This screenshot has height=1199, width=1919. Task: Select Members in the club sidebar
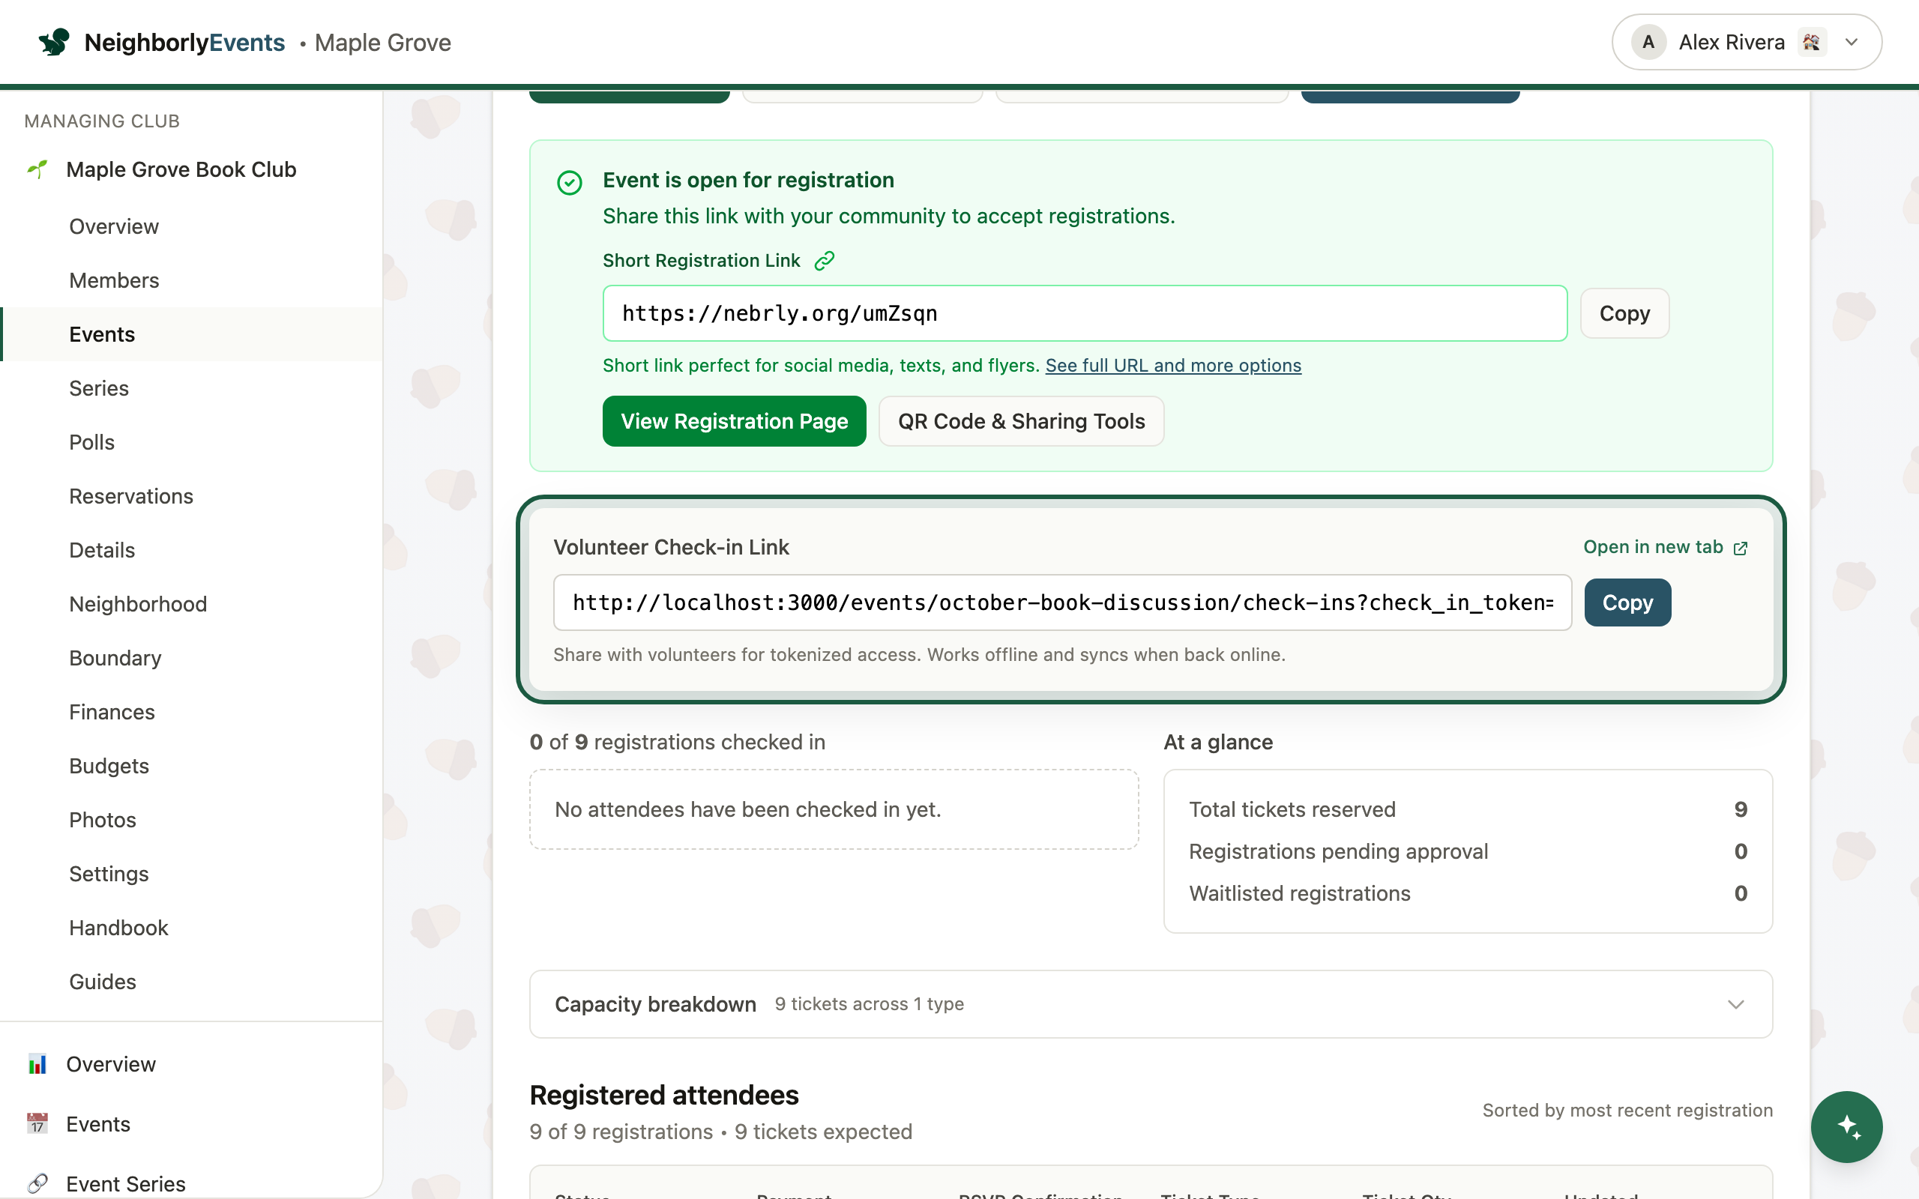[x=113, y=280]
